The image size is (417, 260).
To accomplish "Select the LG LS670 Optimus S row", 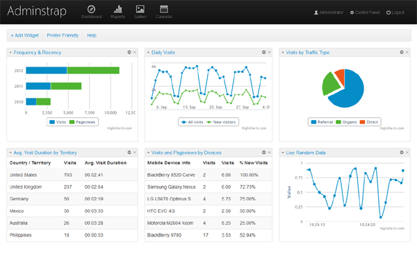I will click(208, 199).
